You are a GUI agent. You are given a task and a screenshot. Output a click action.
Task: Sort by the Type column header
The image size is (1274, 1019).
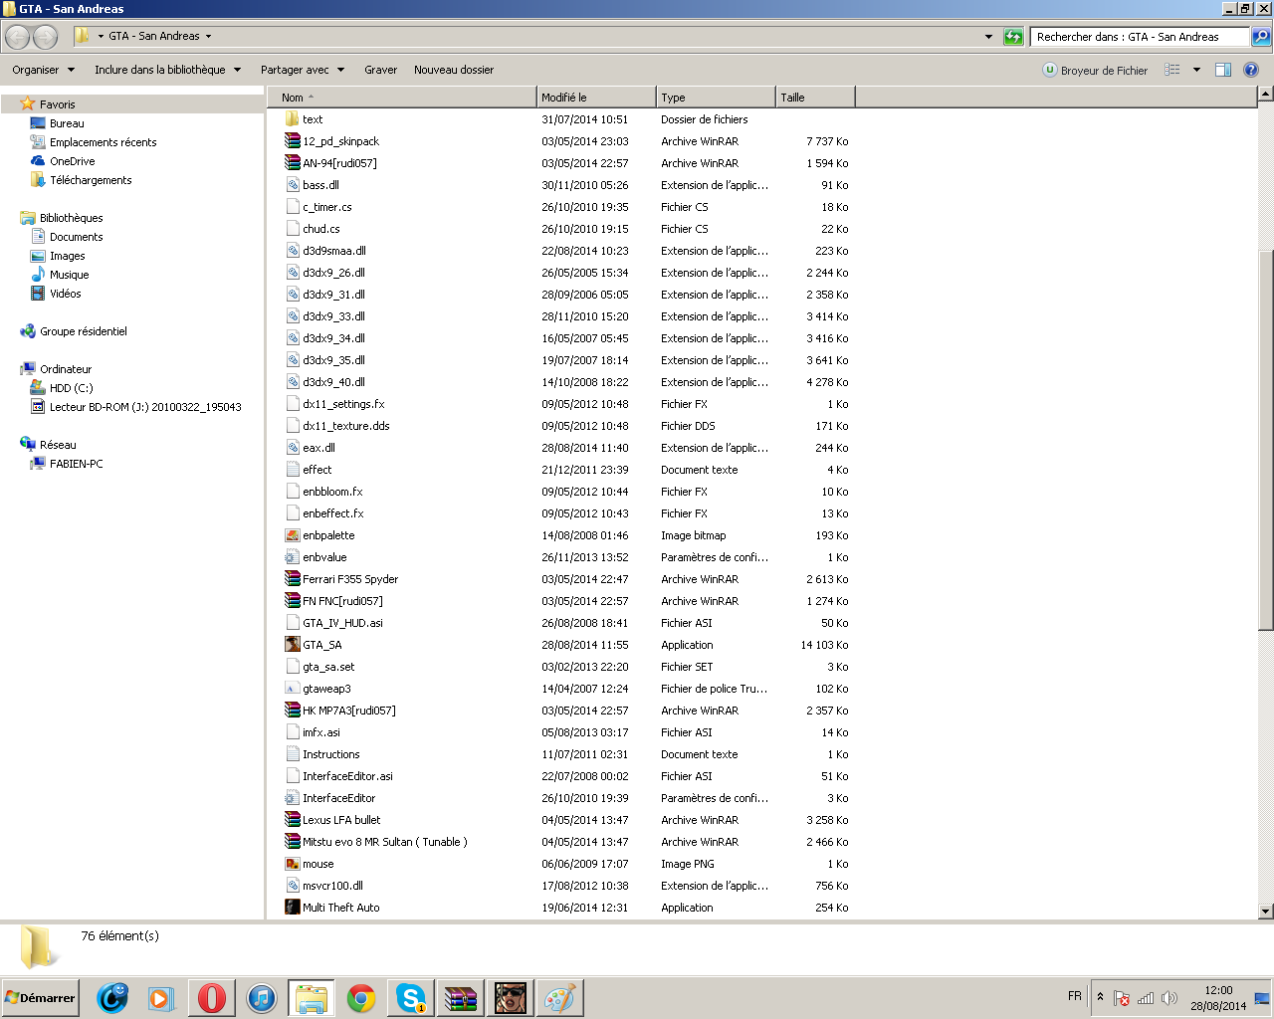click(716, 98)
